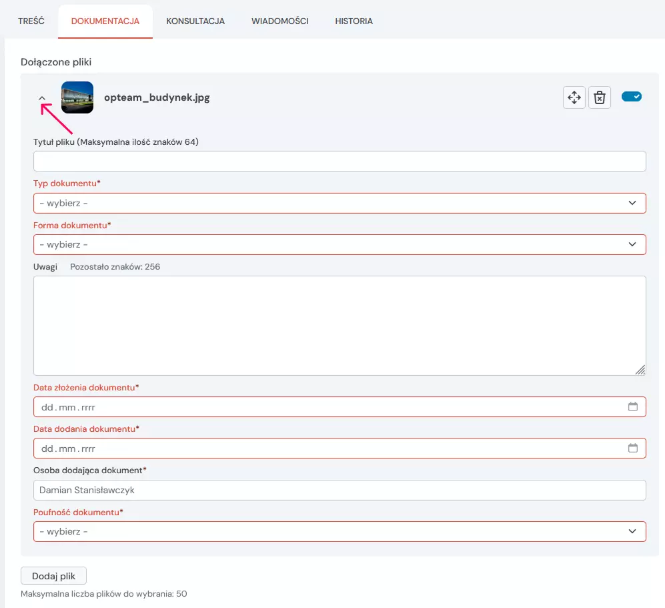This screenshot has width=665, height=608.
Task: Click the Osoba dodająca dokument field
Action: pos(339,490)
